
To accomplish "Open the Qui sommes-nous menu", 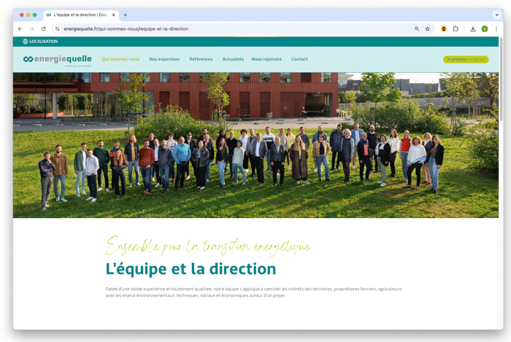I will [x=120, y=59].
